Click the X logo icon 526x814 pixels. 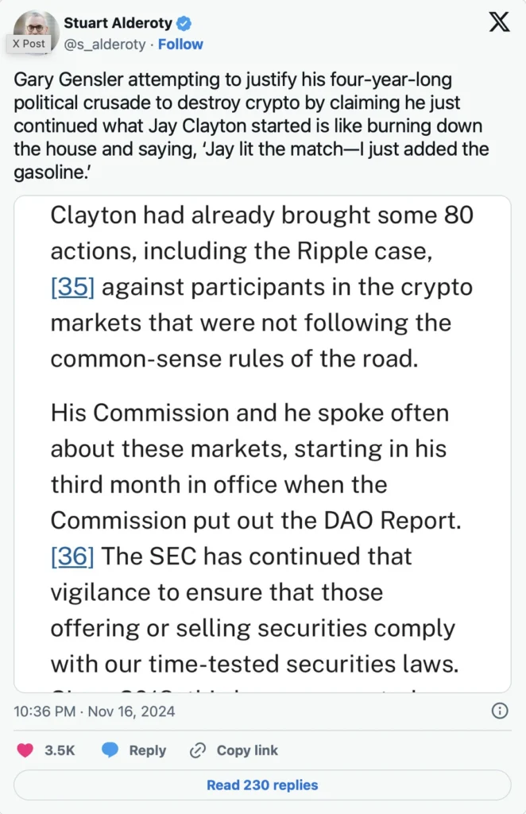[499, 21]
